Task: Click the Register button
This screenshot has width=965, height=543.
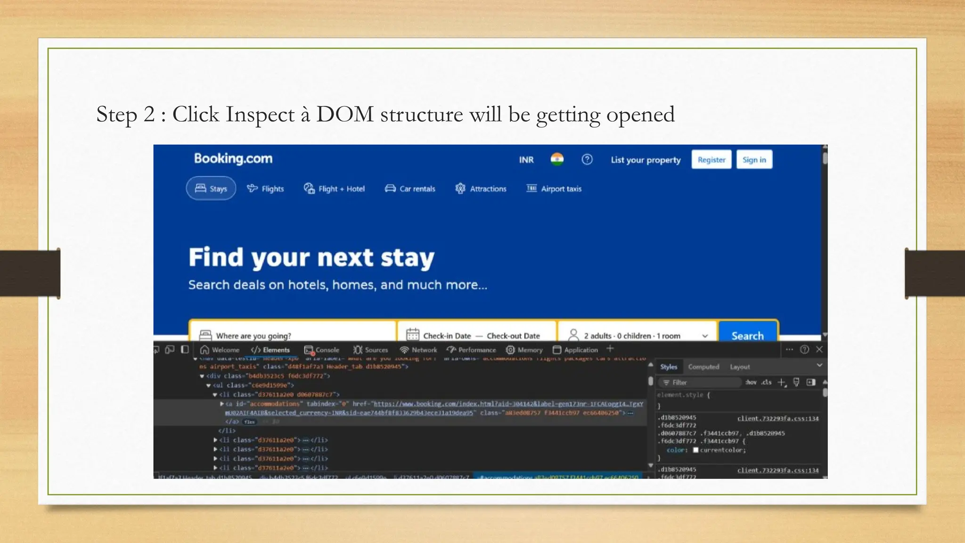Action: pyautogui.click(x=711, y=160)
